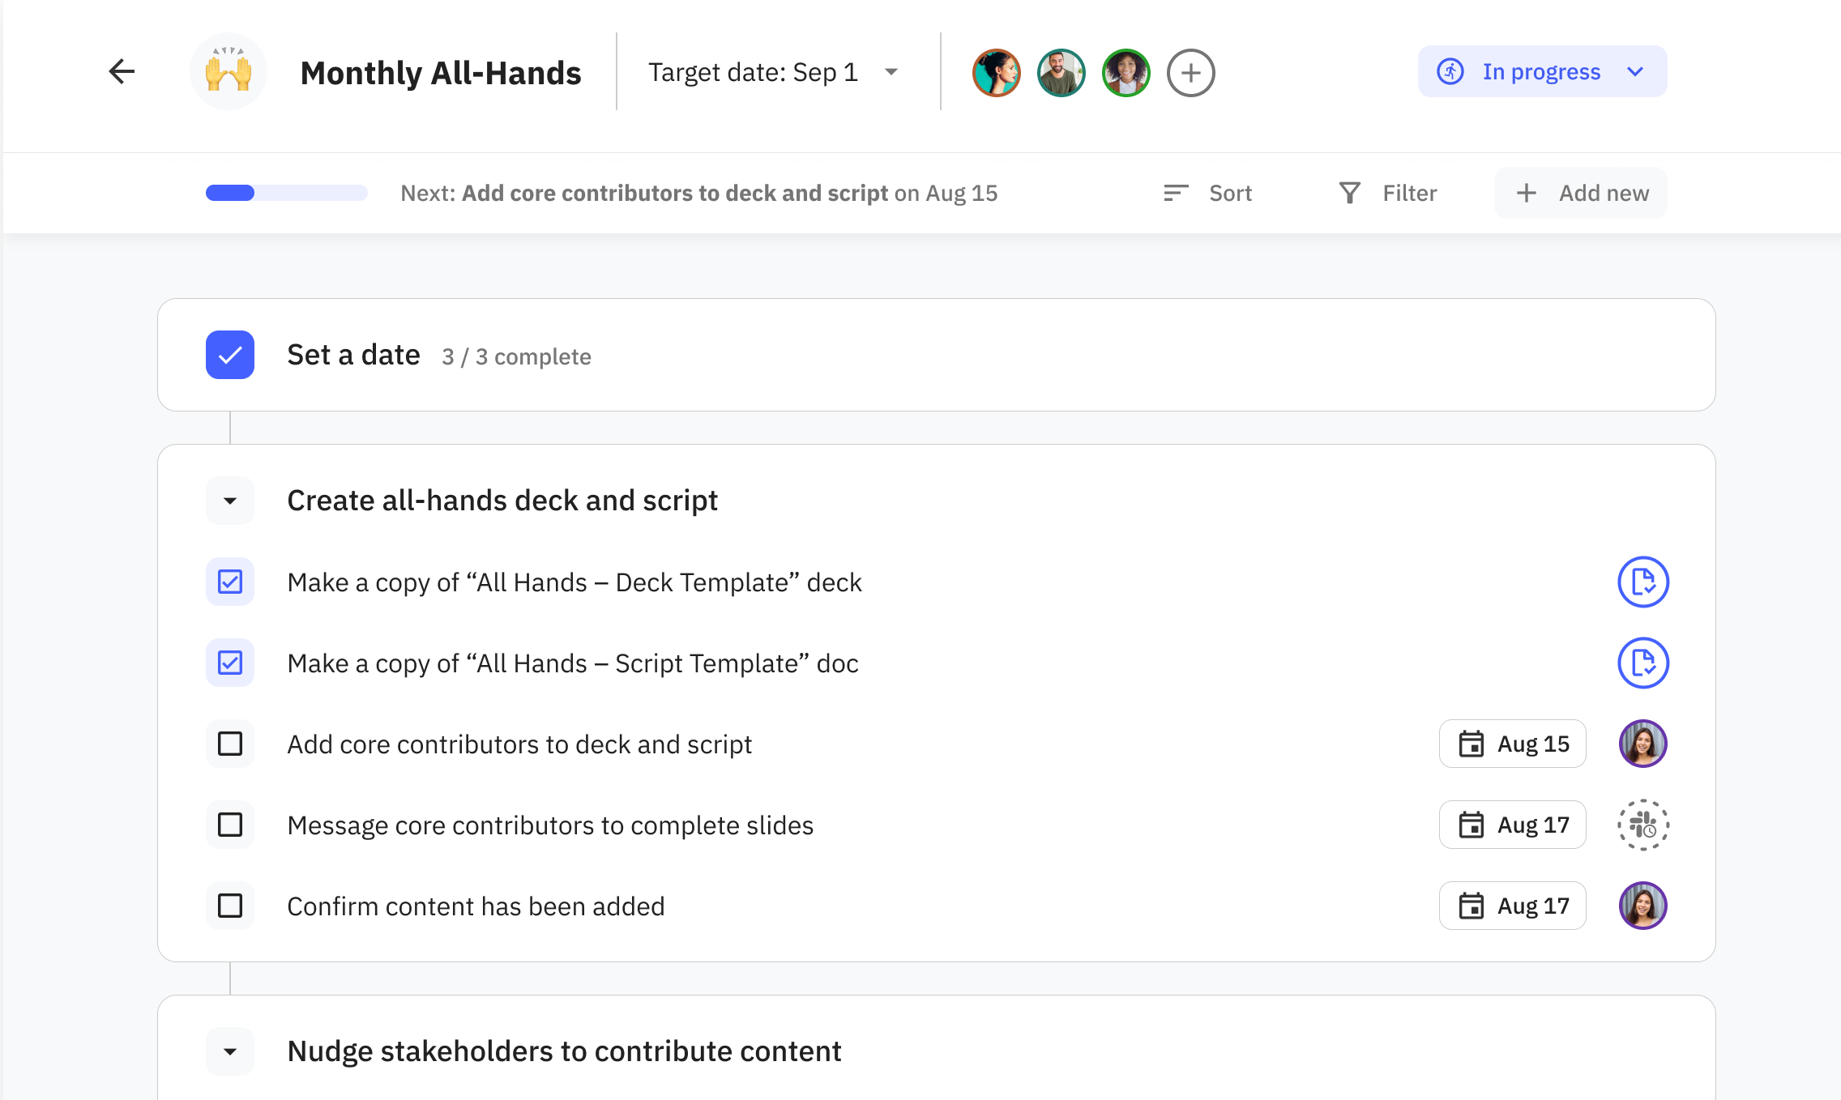
Task: Collapse the Create all-hands deck and script section
Action: pos(230,501)
